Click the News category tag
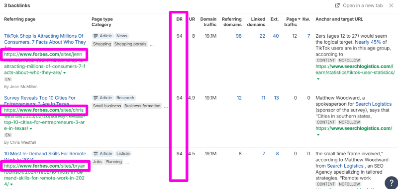Screen dimensions: 398x189 (x=122, y=36)
